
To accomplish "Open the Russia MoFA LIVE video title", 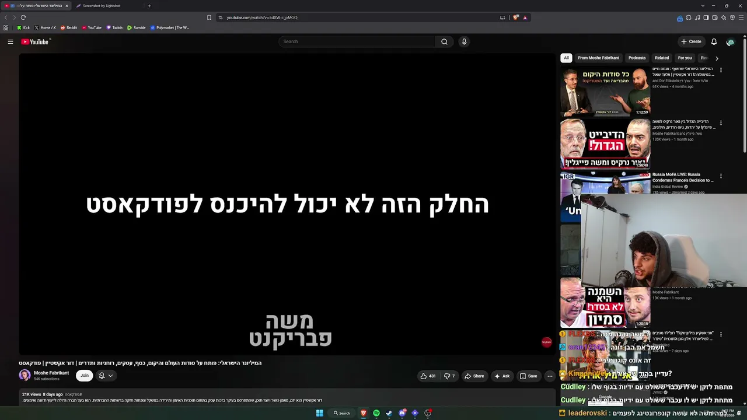I will [683, 177].
